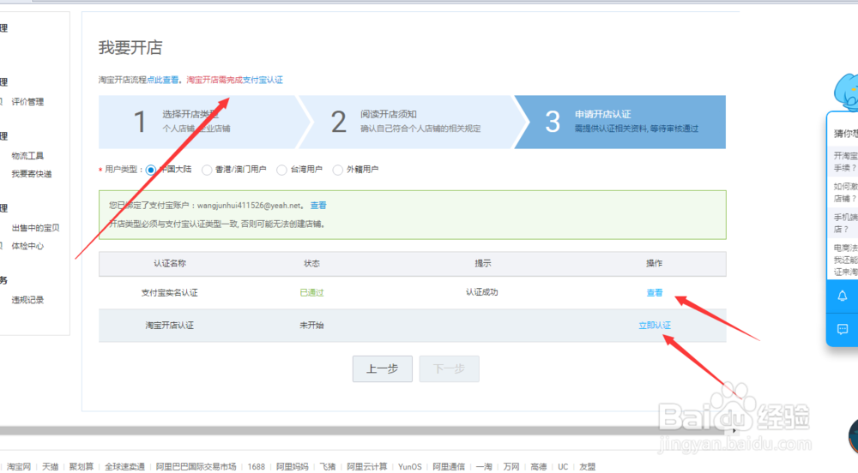Screen dimensions: 858x473
Task: Click the 操作 column header
Action: (x=655, y=263)
